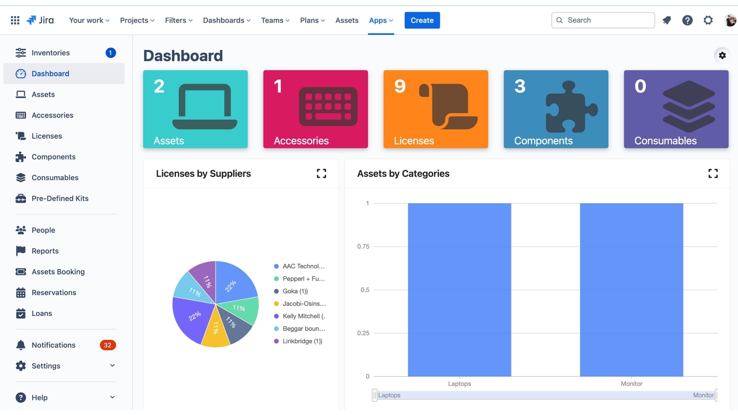Image resolution: width=738 pixels, height=415 pixels.
Task: Select Reports in the left sidebar
Action: tap(45, 251)
